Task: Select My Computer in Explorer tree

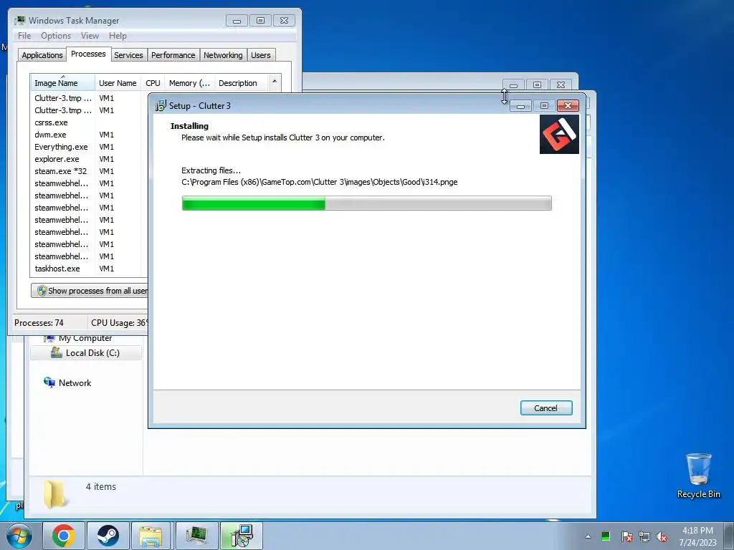Action: pos(85,338)
